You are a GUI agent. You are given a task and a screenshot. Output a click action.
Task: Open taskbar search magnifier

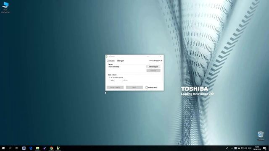click(10, 148)
